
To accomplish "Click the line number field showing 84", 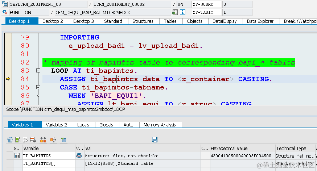I will pos(184,4).
